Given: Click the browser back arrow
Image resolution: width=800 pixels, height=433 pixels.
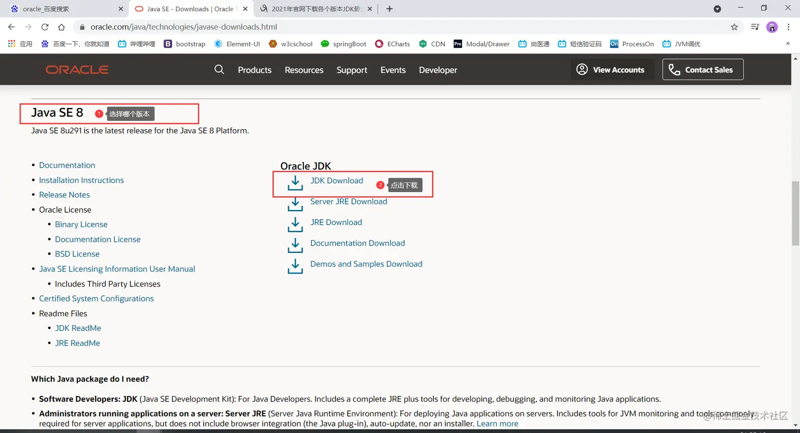Looking at the screenshot, I should point(12,27).
